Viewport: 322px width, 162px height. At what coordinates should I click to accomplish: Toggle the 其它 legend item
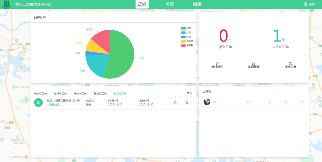tap(183, 28)
